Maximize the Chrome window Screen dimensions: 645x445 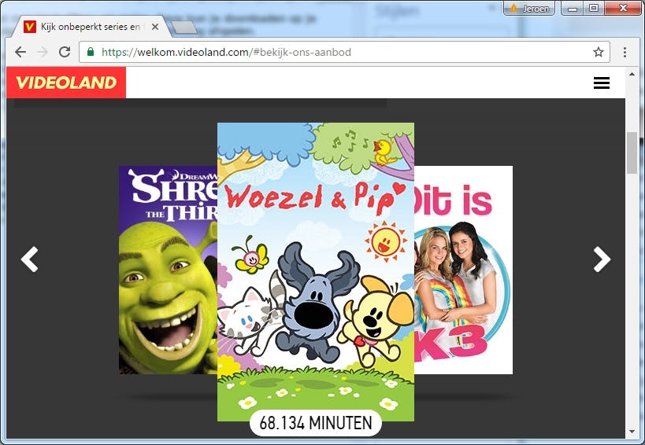tap(594, 8)
